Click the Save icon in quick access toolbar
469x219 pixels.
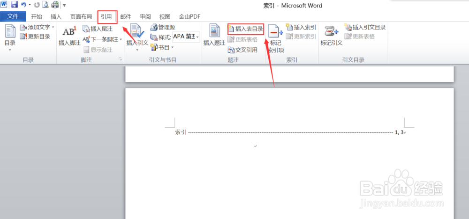pyautogui.click(x=15, y=5)
